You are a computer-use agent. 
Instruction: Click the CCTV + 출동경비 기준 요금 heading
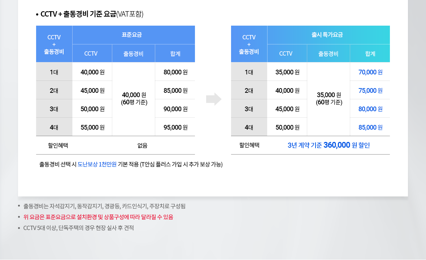click(x=92, y=14)
